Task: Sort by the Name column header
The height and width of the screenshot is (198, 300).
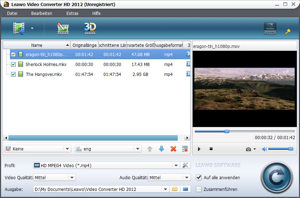Action: [37, 45]
